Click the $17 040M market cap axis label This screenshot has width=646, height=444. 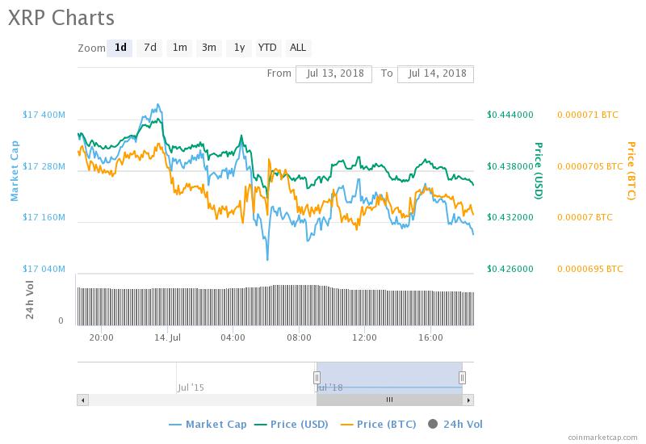pos(44,269)
